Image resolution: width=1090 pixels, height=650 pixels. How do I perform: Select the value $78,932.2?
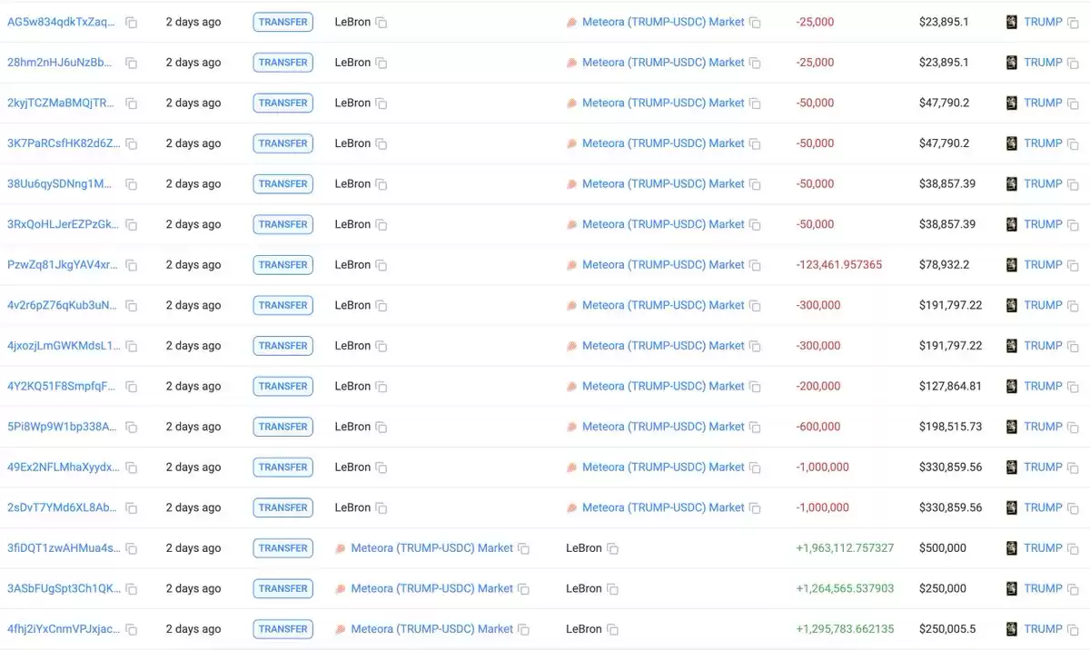click(945, 265)
